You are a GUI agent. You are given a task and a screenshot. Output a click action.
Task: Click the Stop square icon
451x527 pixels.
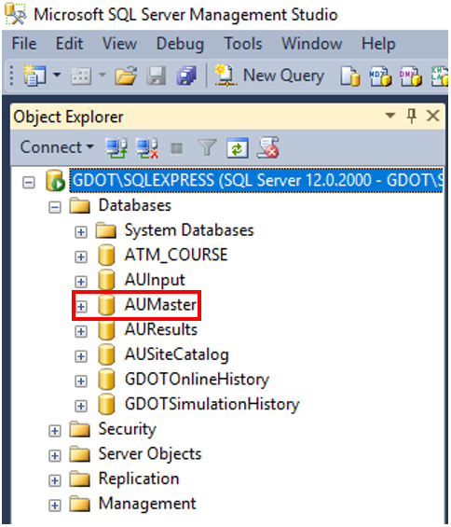(x=177, y=148)
